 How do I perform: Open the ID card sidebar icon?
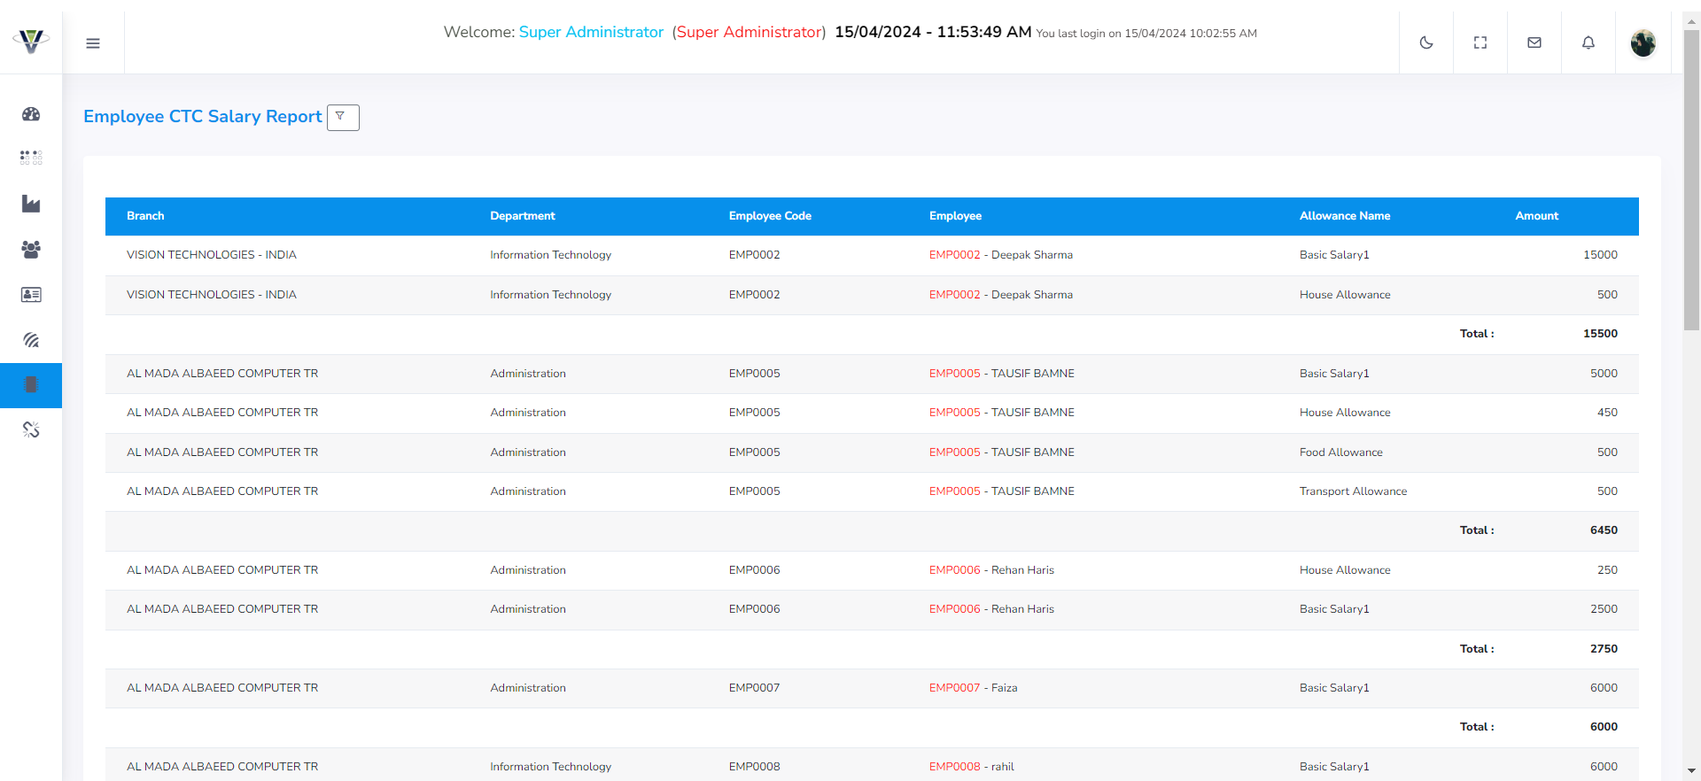[31, 295]
